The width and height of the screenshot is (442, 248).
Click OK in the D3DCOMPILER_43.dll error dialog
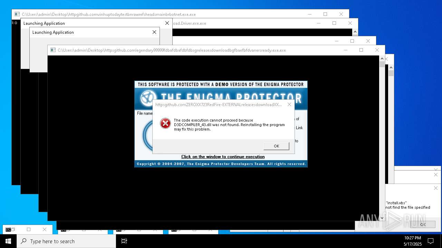pyautogui.click(x=276, y=146)
